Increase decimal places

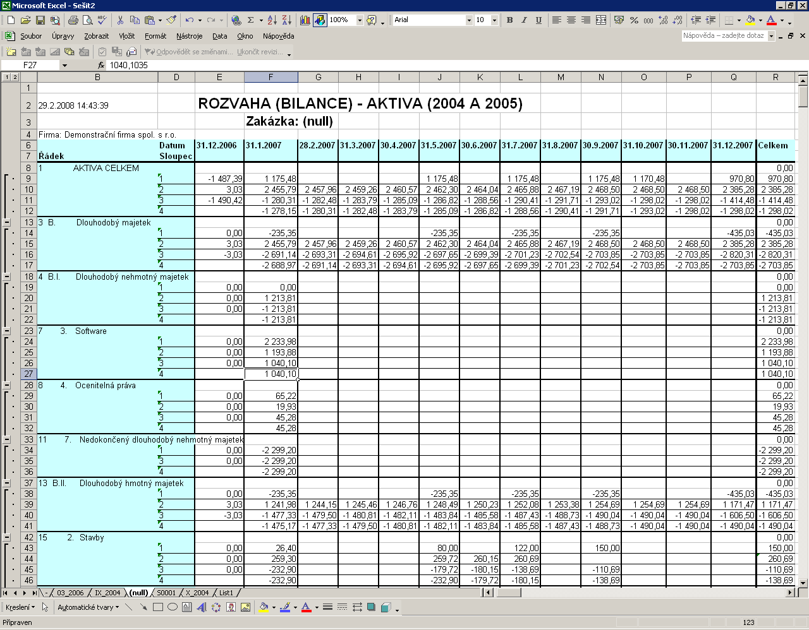point(663,20)
